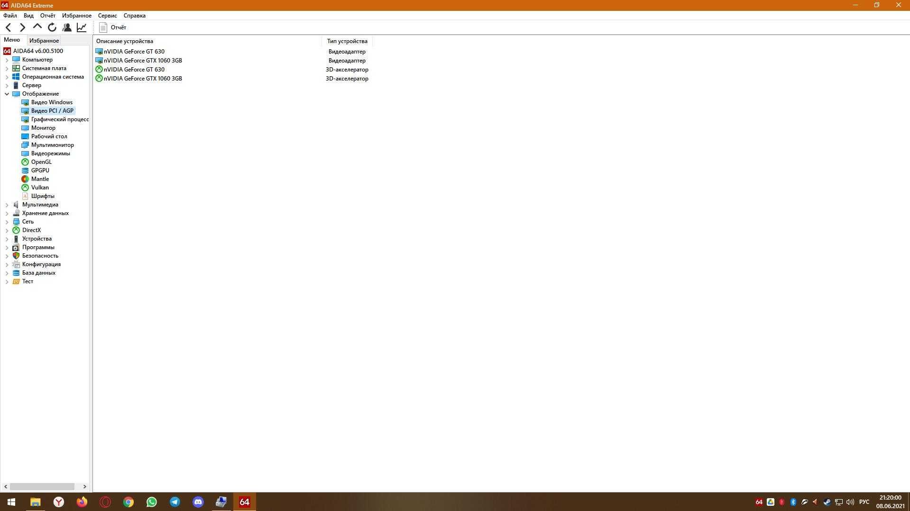
Task: Collapse the Отображение tree node
Action: pos(7,94)
